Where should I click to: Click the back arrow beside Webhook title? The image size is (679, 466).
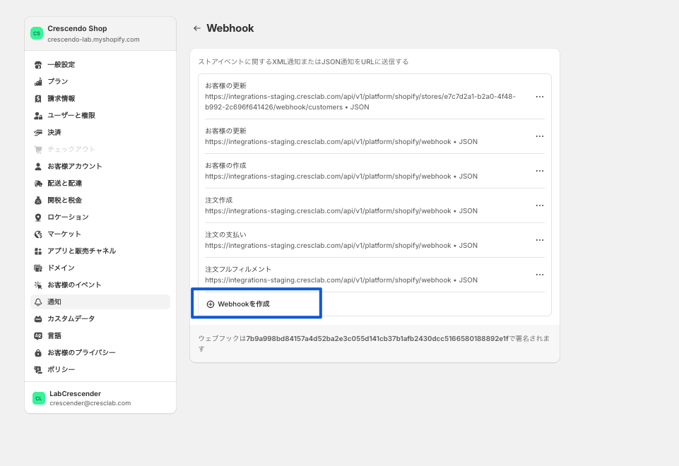pyautogui.click(x=197, y=28)
